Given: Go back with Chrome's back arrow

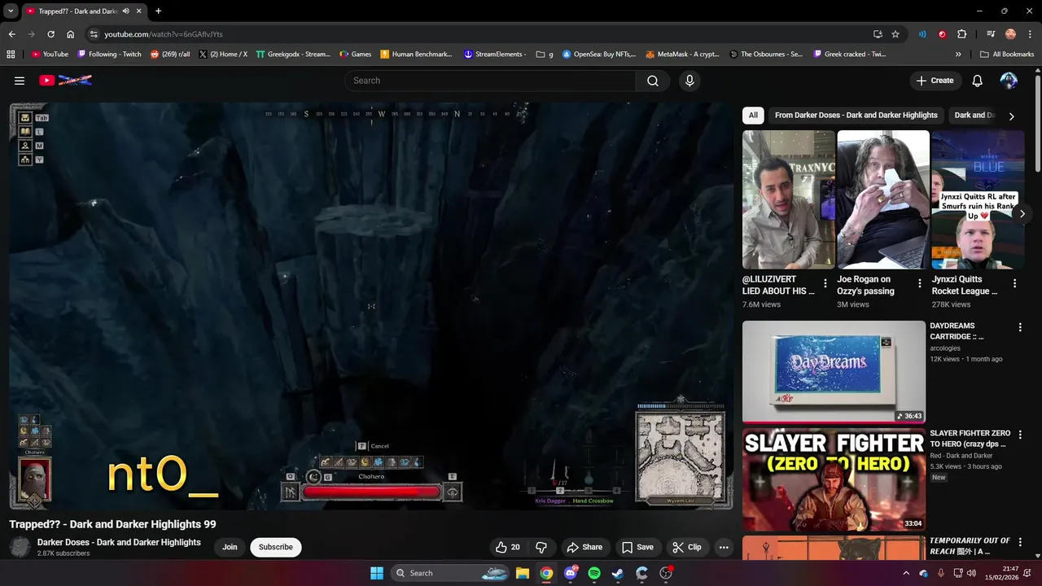Looking at the screenshot, I should point(11,34).
